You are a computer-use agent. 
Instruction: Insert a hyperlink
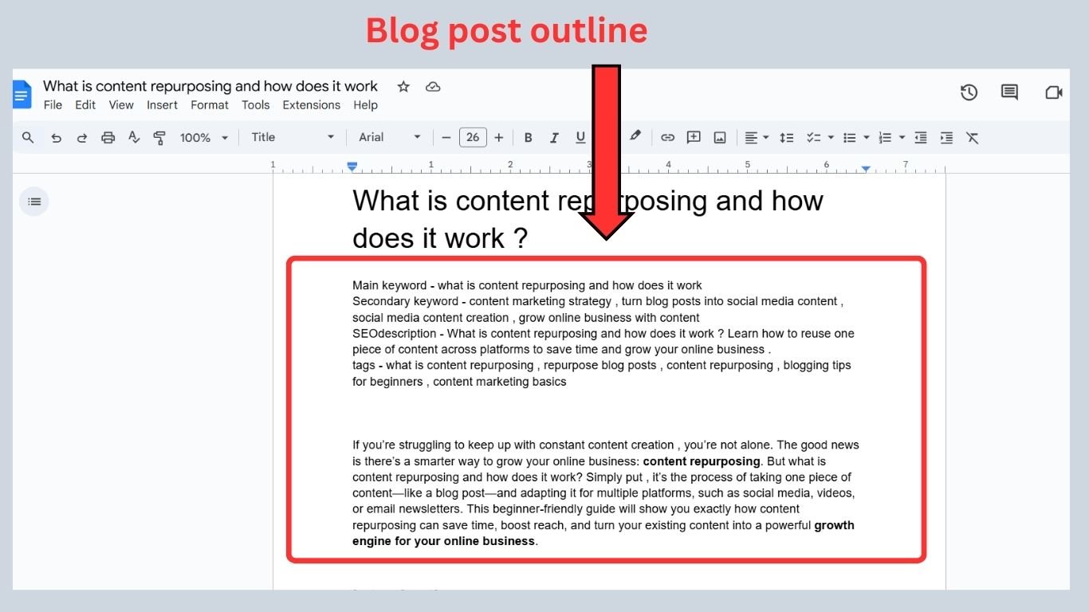[x=667, y=138]
